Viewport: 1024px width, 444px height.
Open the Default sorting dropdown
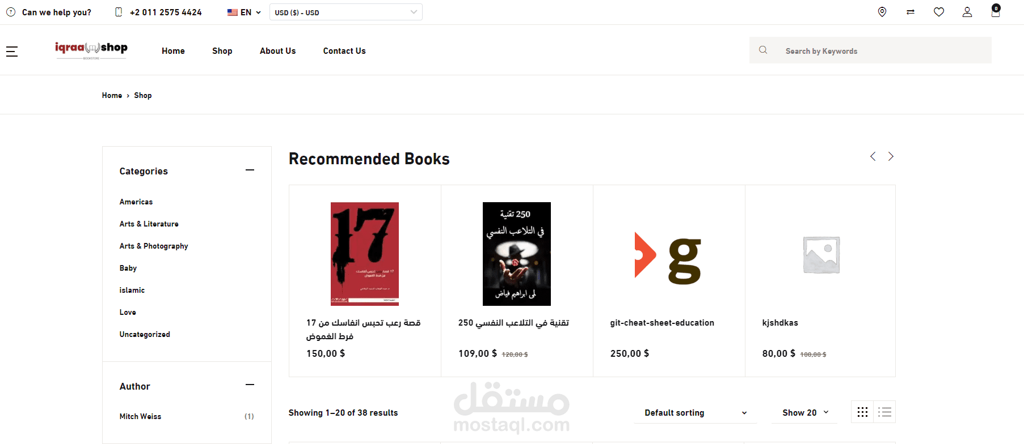click(x=696, y=413)
